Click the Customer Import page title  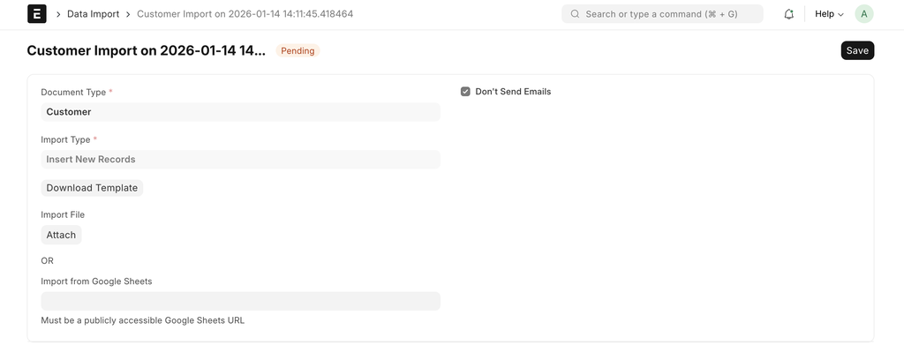click(x=146, y=51)
